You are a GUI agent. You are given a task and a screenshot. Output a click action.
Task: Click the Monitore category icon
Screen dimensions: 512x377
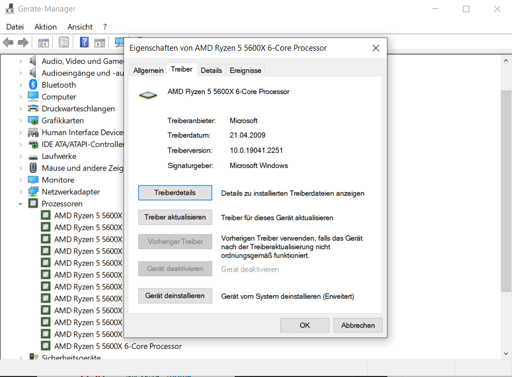coord(33,180)
